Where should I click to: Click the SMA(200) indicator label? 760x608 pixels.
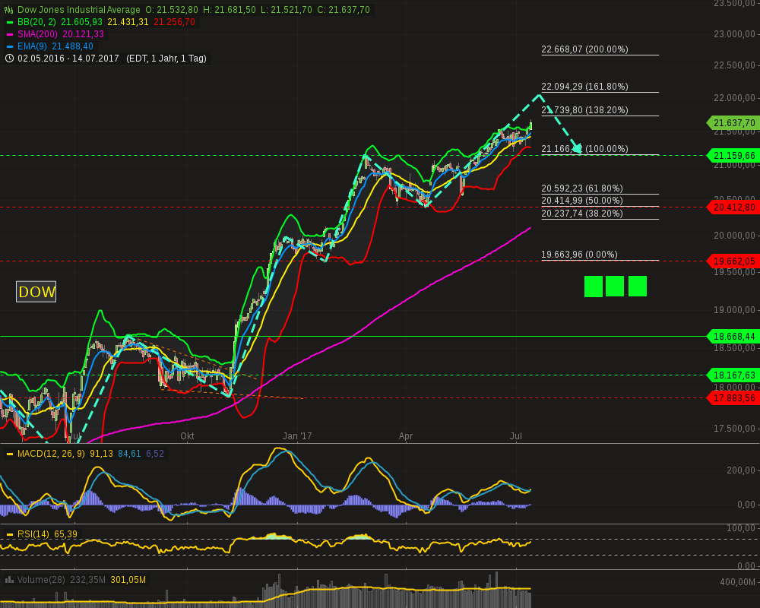[37, 34]
